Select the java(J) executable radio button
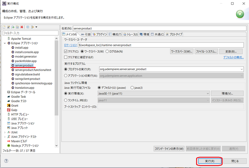 click(x=132, y=88)
